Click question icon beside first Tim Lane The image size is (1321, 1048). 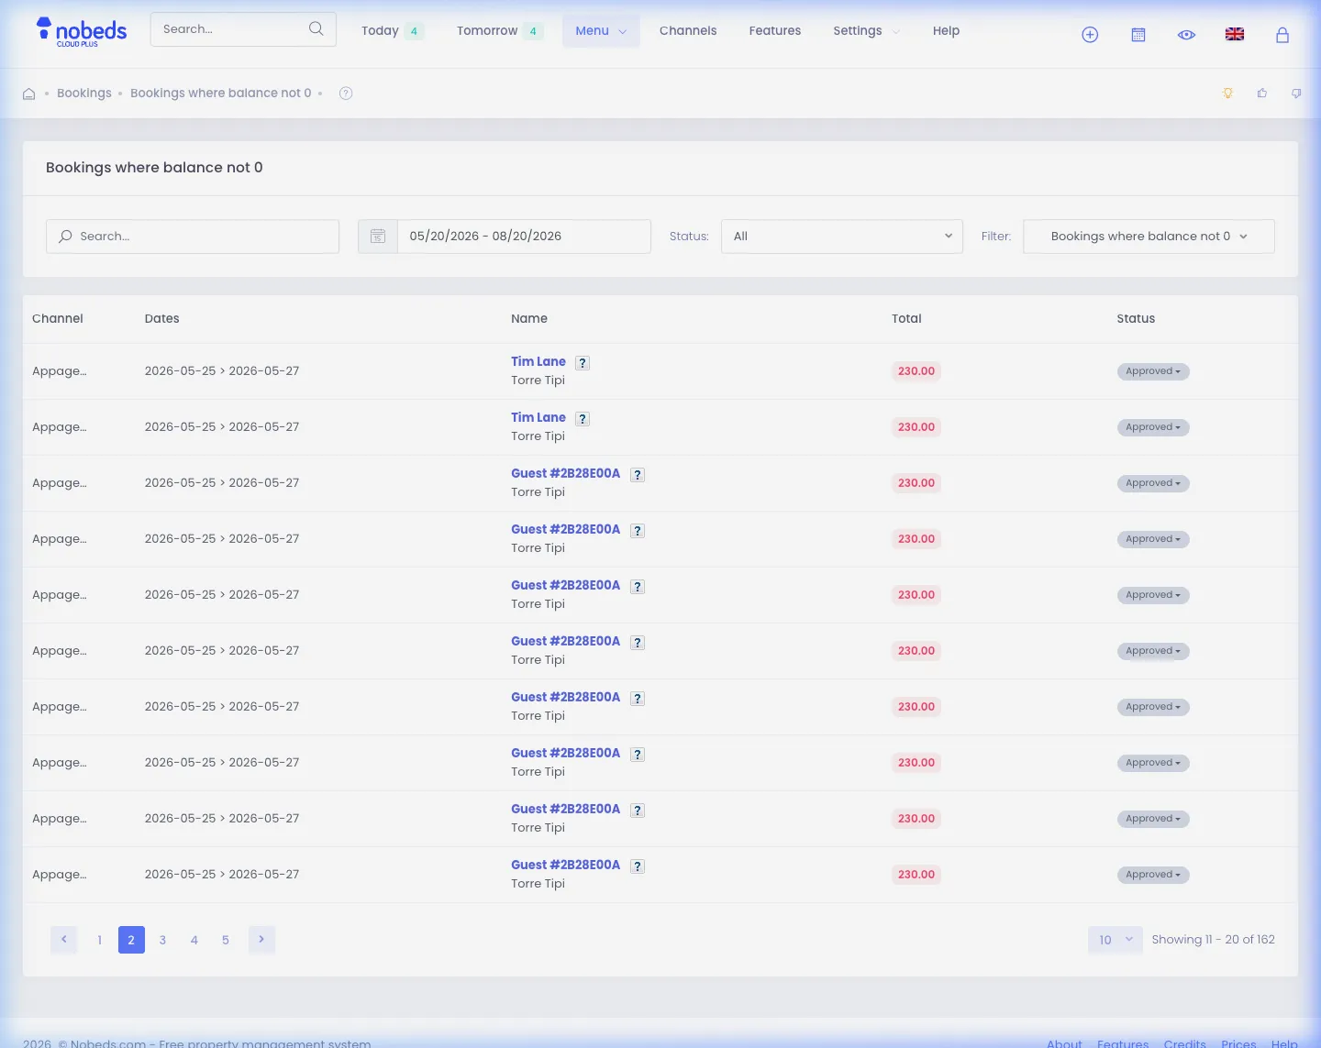coord(583,363)
